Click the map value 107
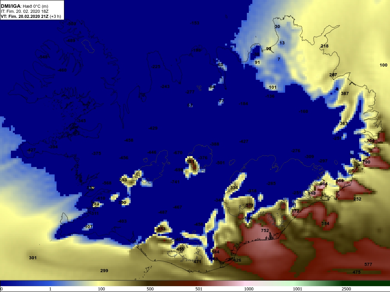This screenshot has width=390, height=292. [89, 227]
